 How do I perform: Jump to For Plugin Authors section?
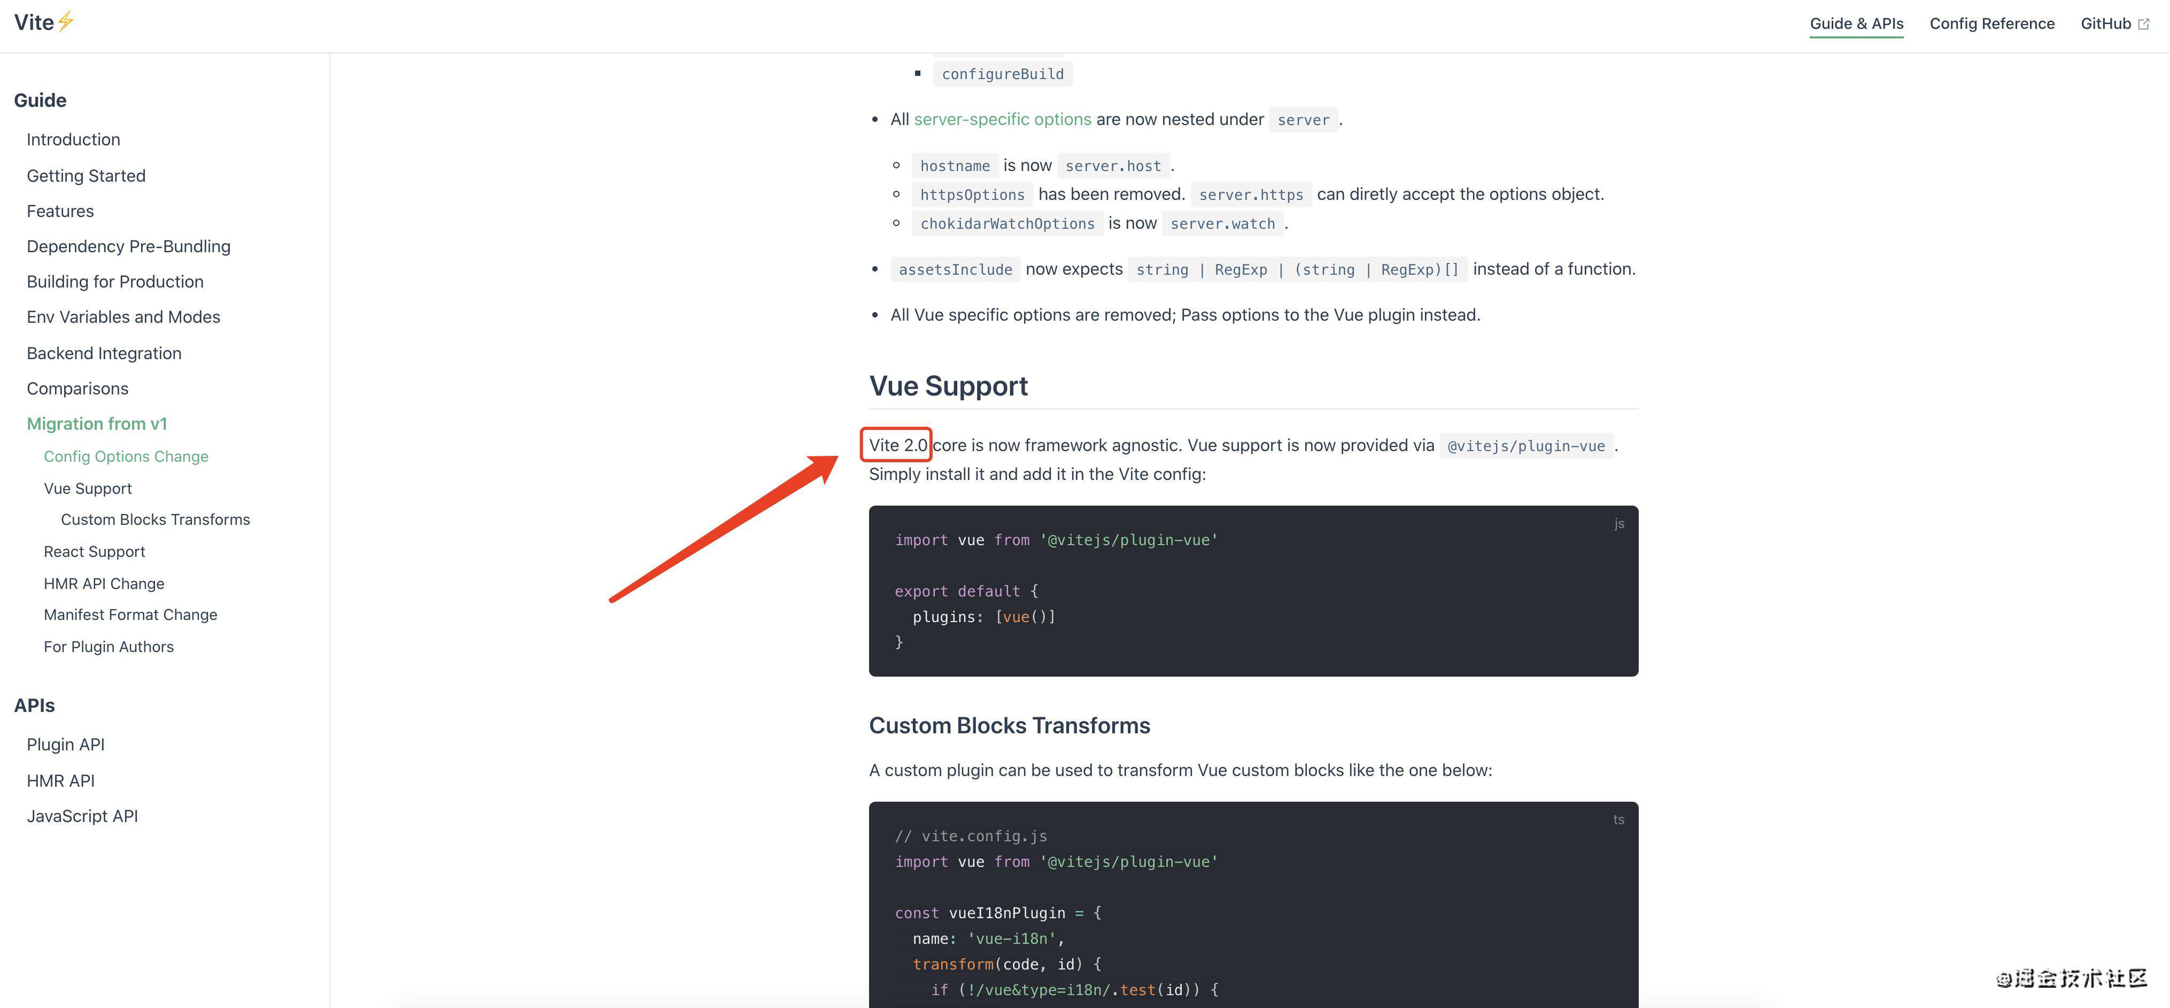click(108, 648)
